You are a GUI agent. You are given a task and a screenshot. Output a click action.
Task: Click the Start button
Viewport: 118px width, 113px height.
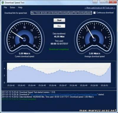click(59, 20)
